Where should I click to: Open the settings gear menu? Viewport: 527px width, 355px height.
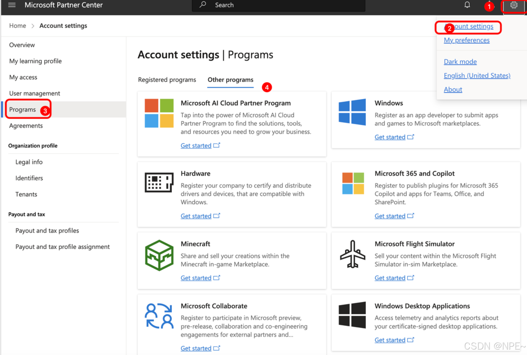(x=514, y=5)
